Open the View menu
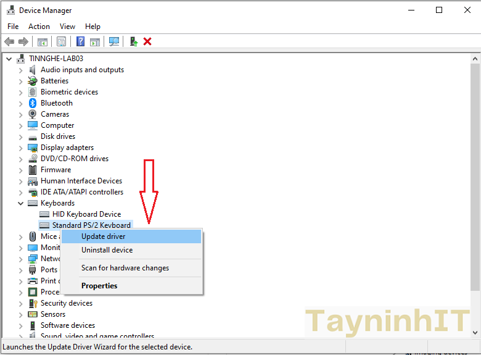The height and width of the screenshot is (355, 481). (67, 27)
